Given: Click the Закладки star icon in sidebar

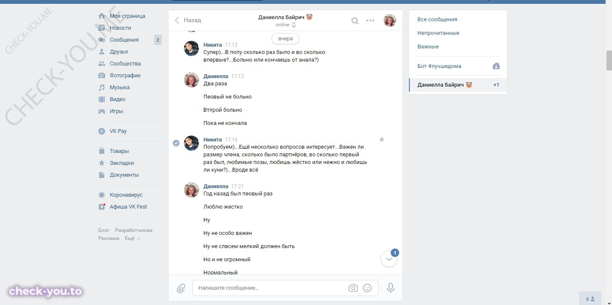Looking at the screenshot, I should point(102,163).
